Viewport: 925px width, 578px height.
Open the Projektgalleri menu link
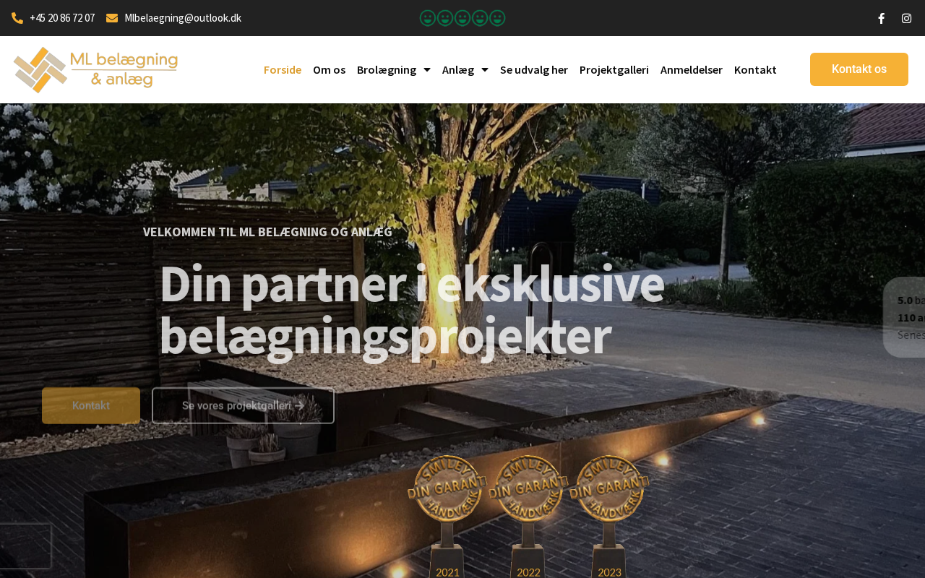click(614, 69)
